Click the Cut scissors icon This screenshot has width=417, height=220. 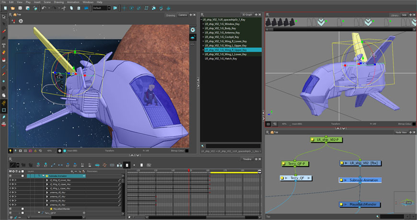pos(64,8)
